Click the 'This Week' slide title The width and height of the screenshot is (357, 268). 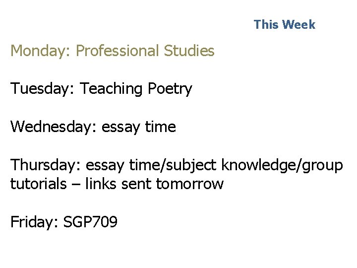pyautogui.click(x=285, y=24)
